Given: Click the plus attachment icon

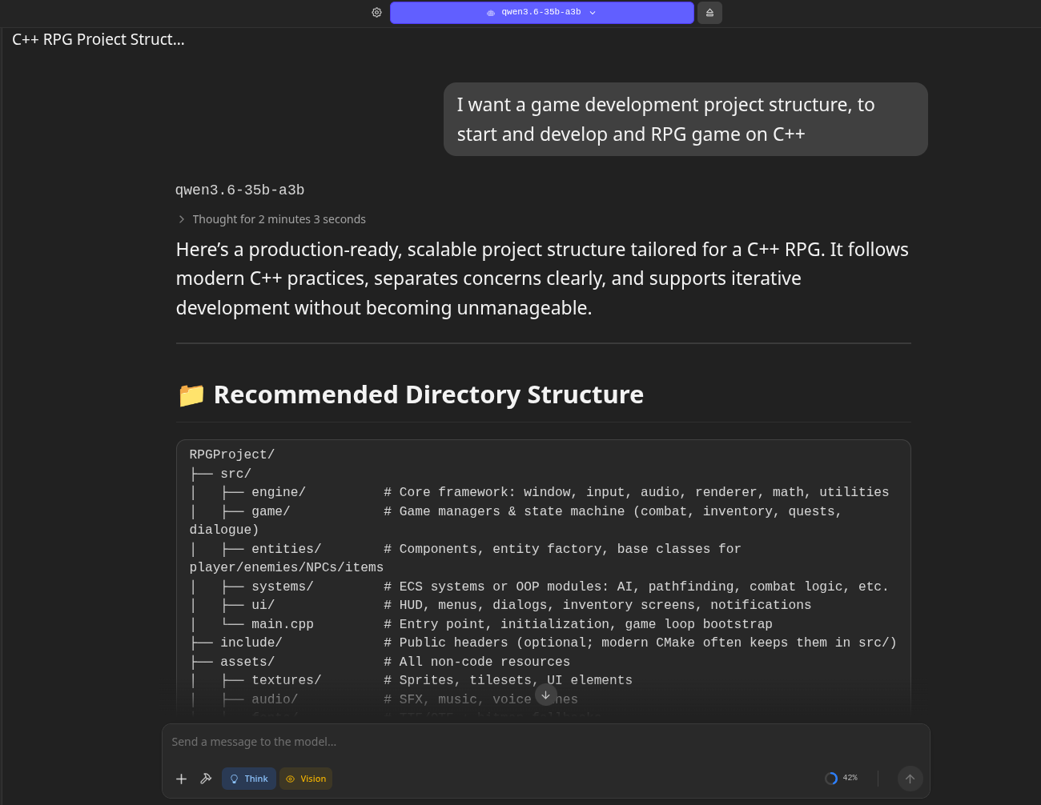Looking at the screenshot, I should 182,779.
